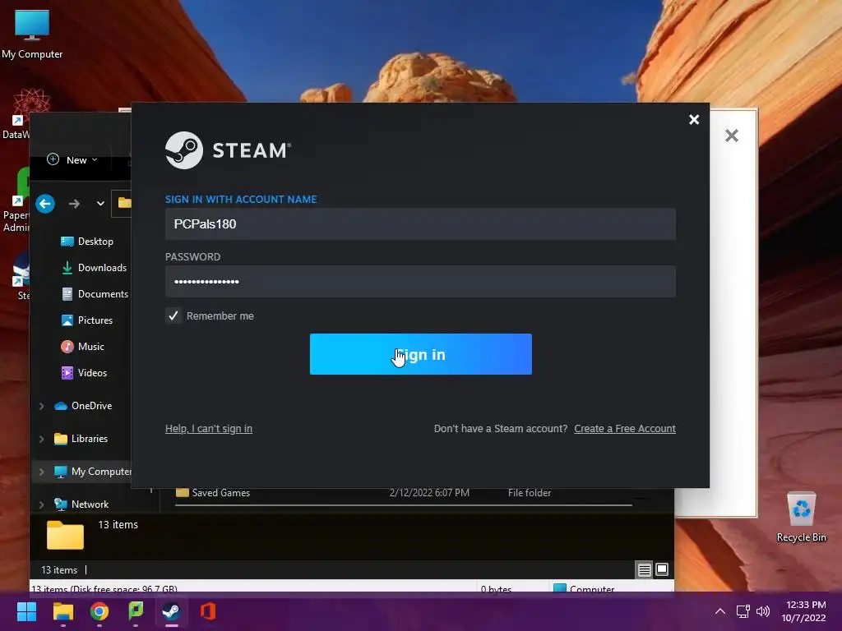Open My Computer desktop icon
The image size is (842, 631).
tap(32, 35)
